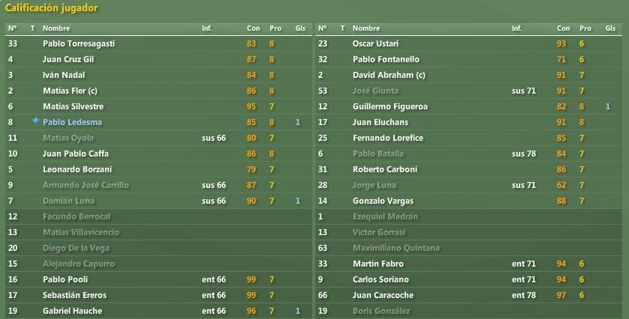Click Matías Silvestre's condition value 95
Viewport: 629px width, 319px height.
(251, 106)
